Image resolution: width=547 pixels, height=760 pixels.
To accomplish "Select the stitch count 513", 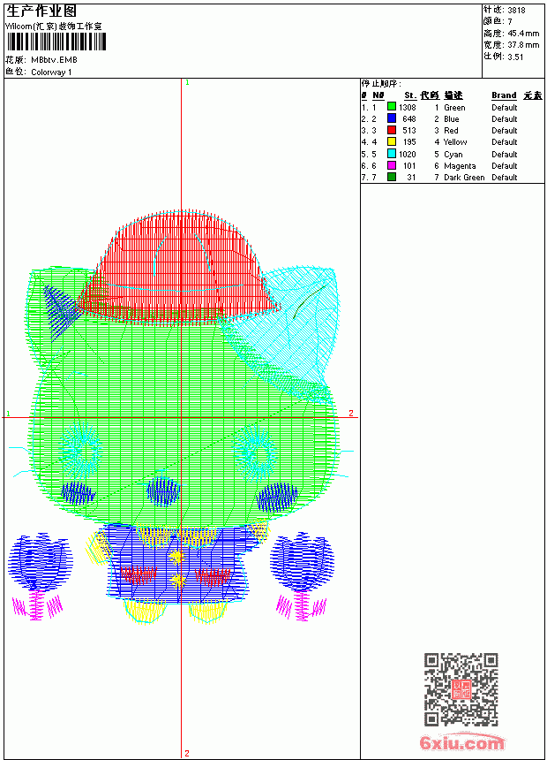I will tap(409, 131).
